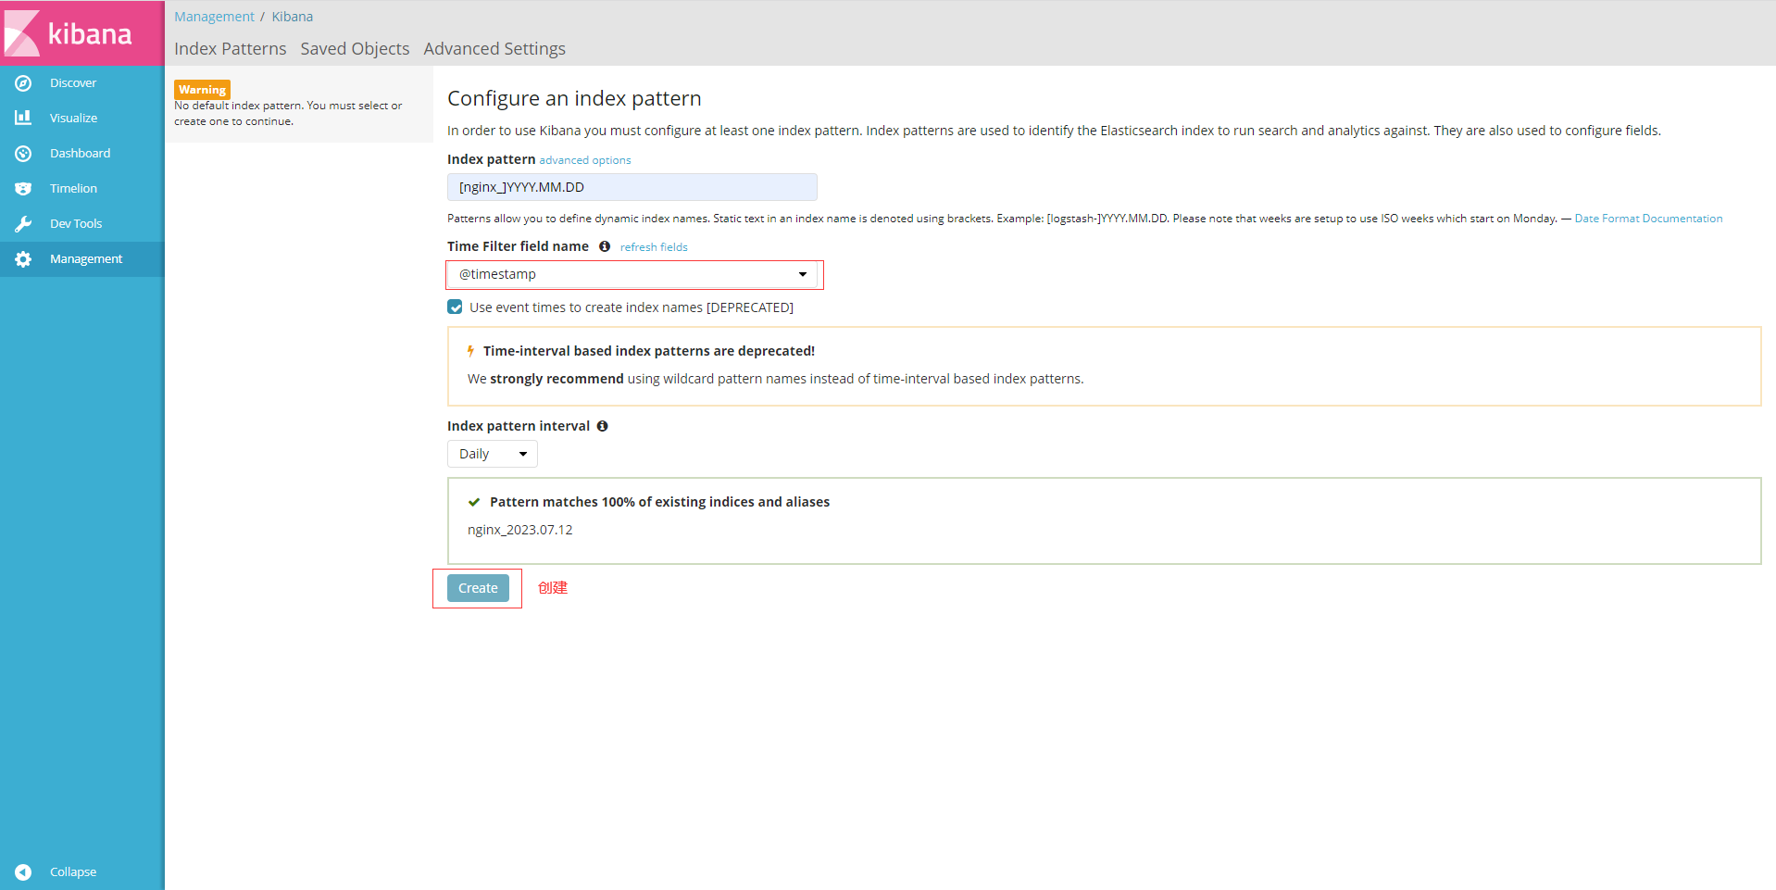Click Pattern matches 100% message text
Screen dimensions: 1776x890
(x=659, y=502)
